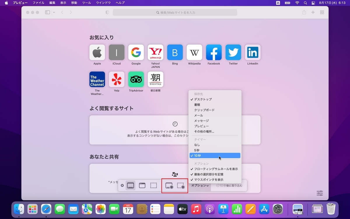Open TripAdvisor favorite in Safari
This screenshot has height=219, width=350.
pyautogui.click(x=136, y=79)
